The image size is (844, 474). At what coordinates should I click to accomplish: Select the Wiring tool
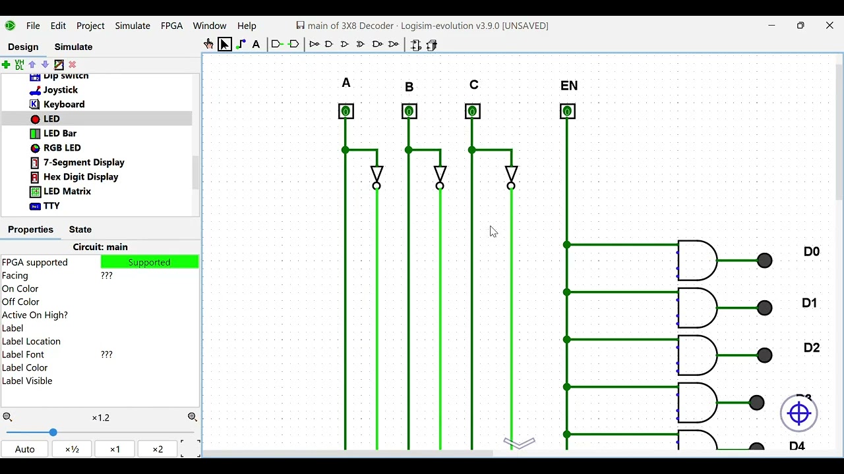click(241, 44)
